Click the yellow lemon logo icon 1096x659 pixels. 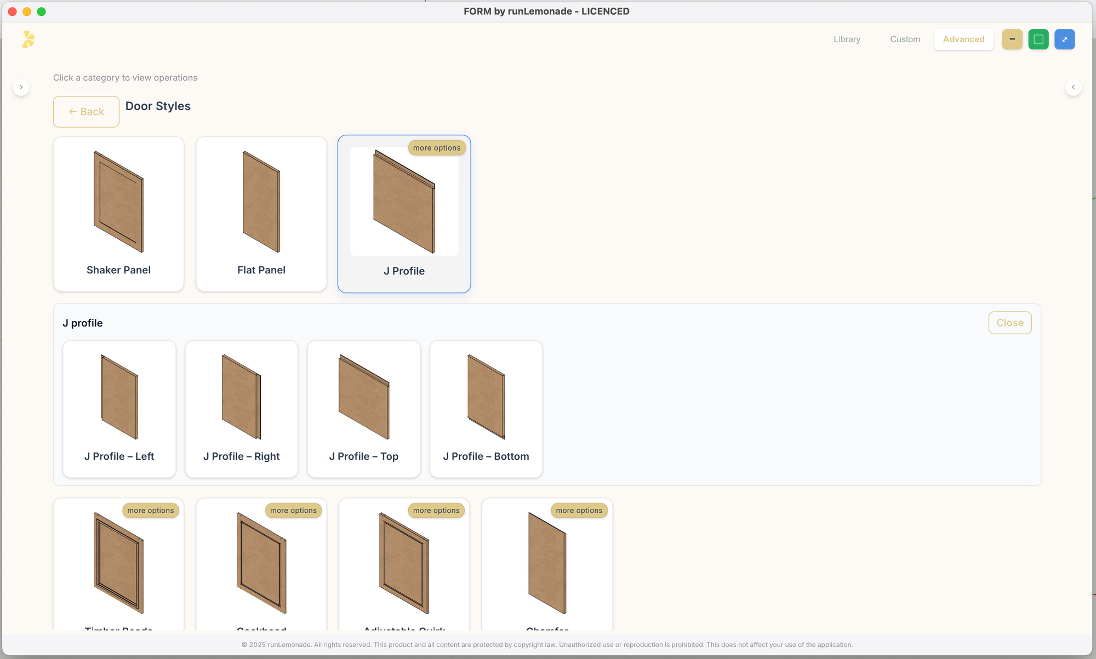click(28, 39)
